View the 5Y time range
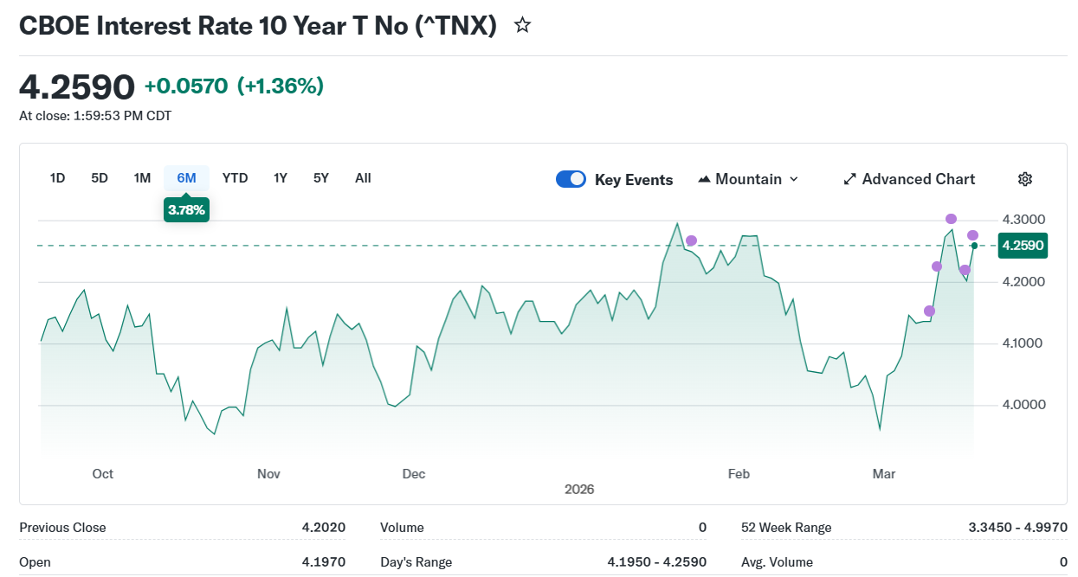Screen dimensions: 1078x577 point(321,178)
